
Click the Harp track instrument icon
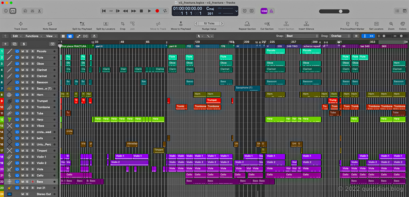pyautogui.click(x=10, y=120)
